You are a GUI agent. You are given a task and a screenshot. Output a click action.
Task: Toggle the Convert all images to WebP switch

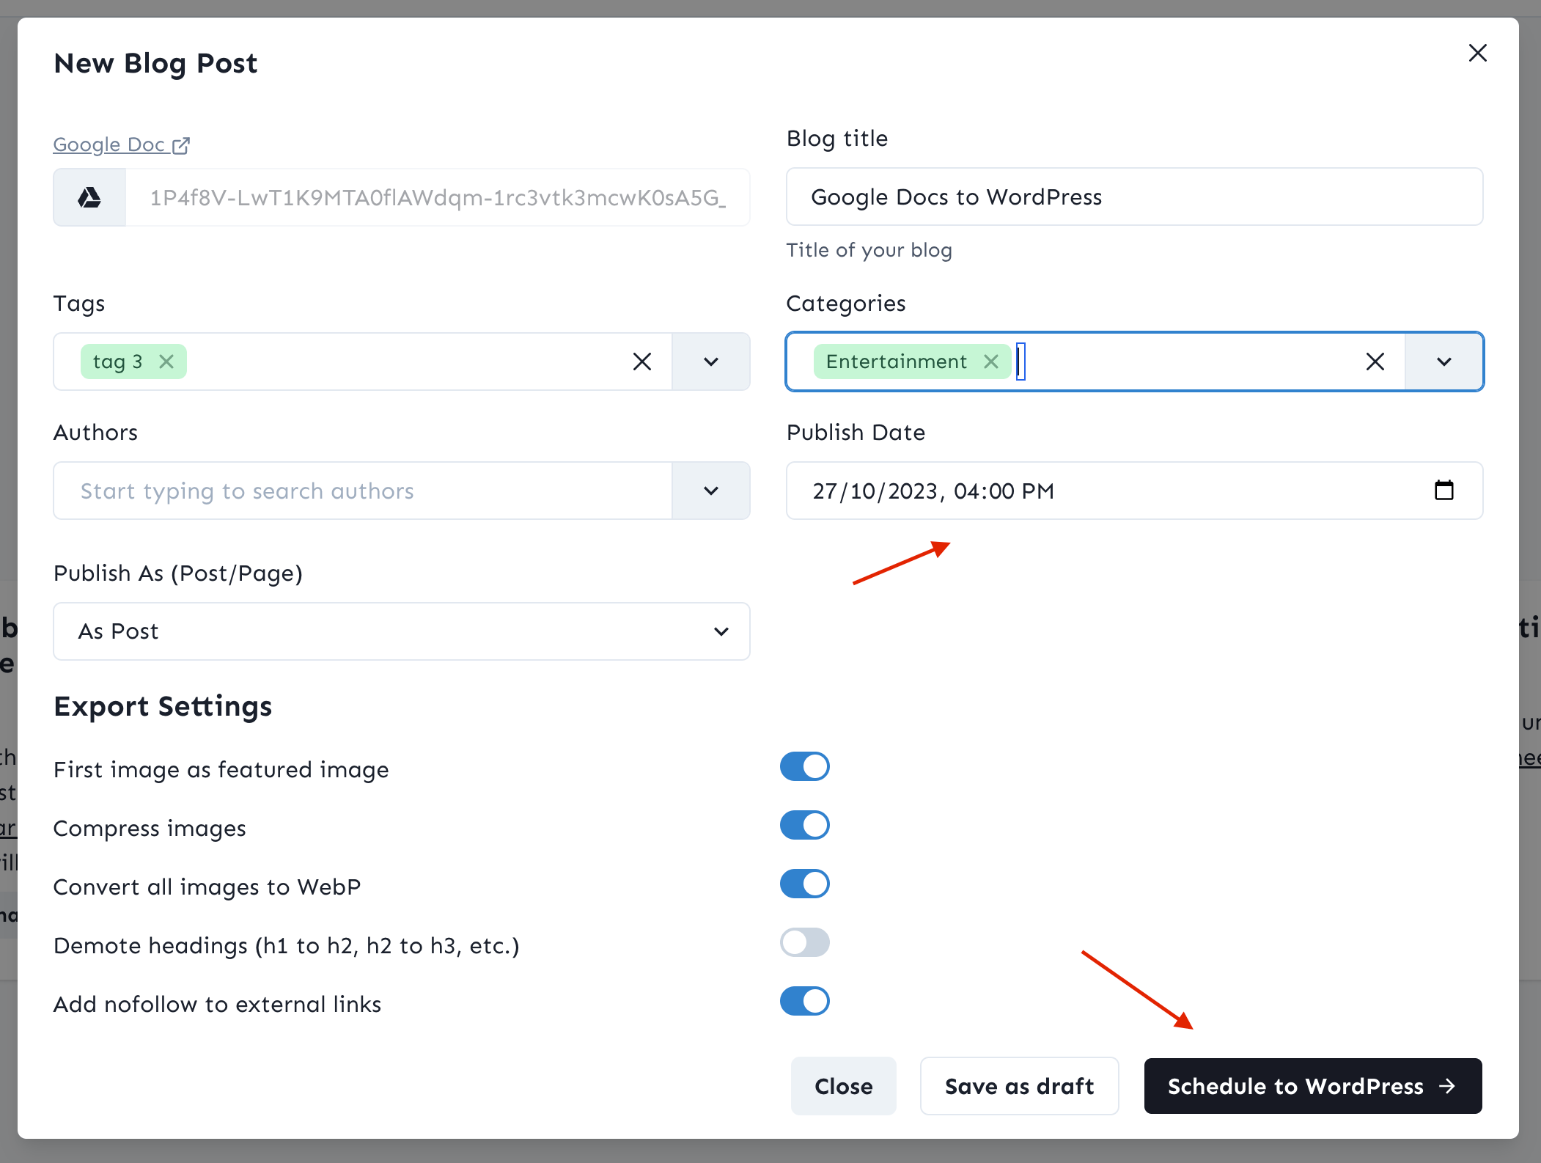(x=807, y=884)
